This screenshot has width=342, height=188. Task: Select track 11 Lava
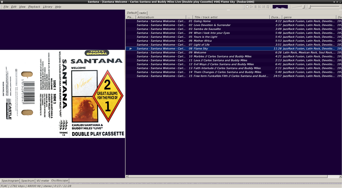(234, 60)
